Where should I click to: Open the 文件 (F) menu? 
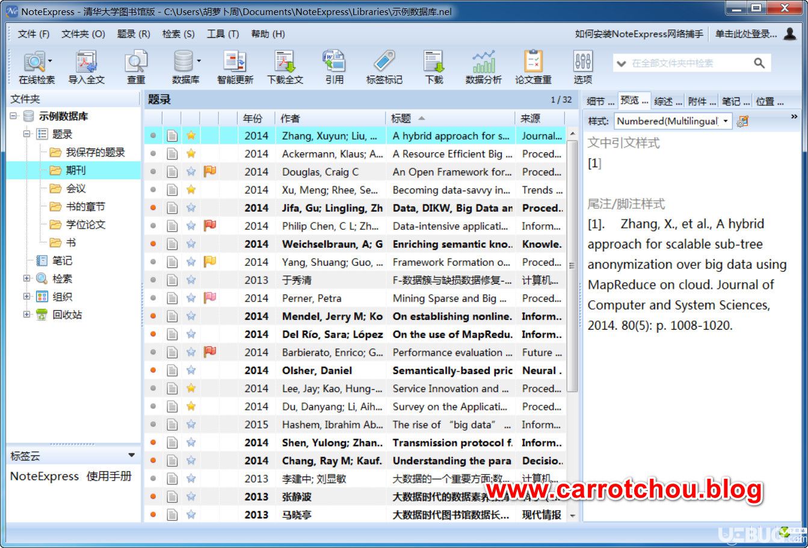pos(34,34)
